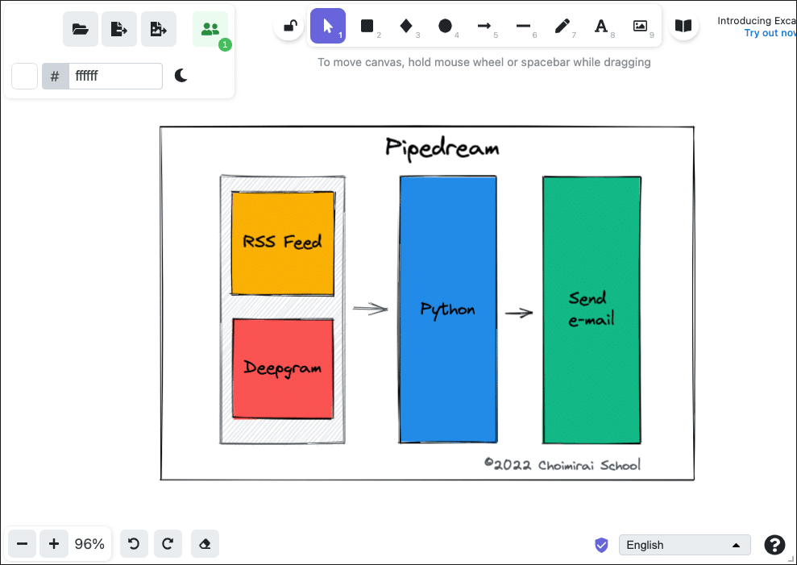This screenshot has height=565, width=797.
Task: Select the pencil Draw tool
Action: tap(562, 26)
